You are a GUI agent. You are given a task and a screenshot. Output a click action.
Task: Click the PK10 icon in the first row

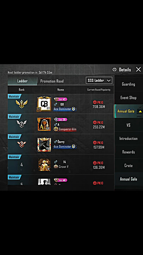(x=95, y=102)
